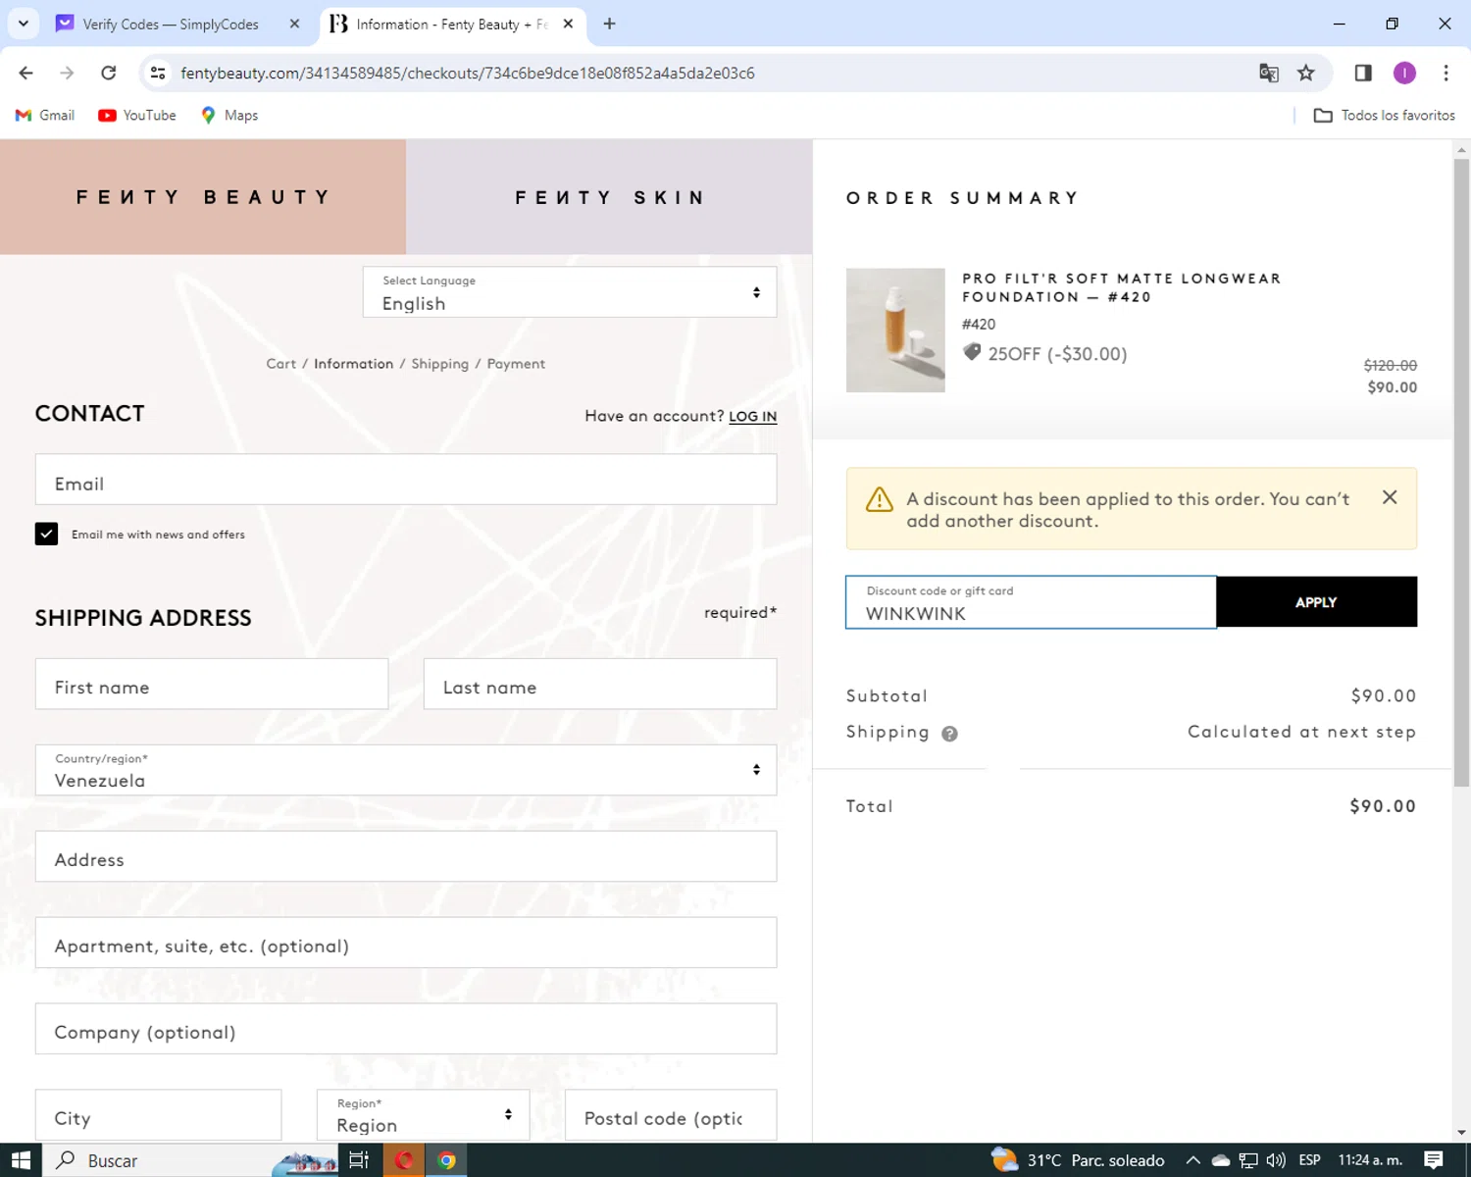This screenshot has width=1471, height=1177.
Task: Open the Fenty Beauty store banner
Action: click(203, 197)
